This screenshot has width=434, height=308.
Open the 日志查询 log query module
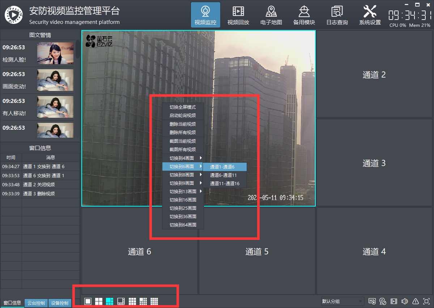point(337,15)
